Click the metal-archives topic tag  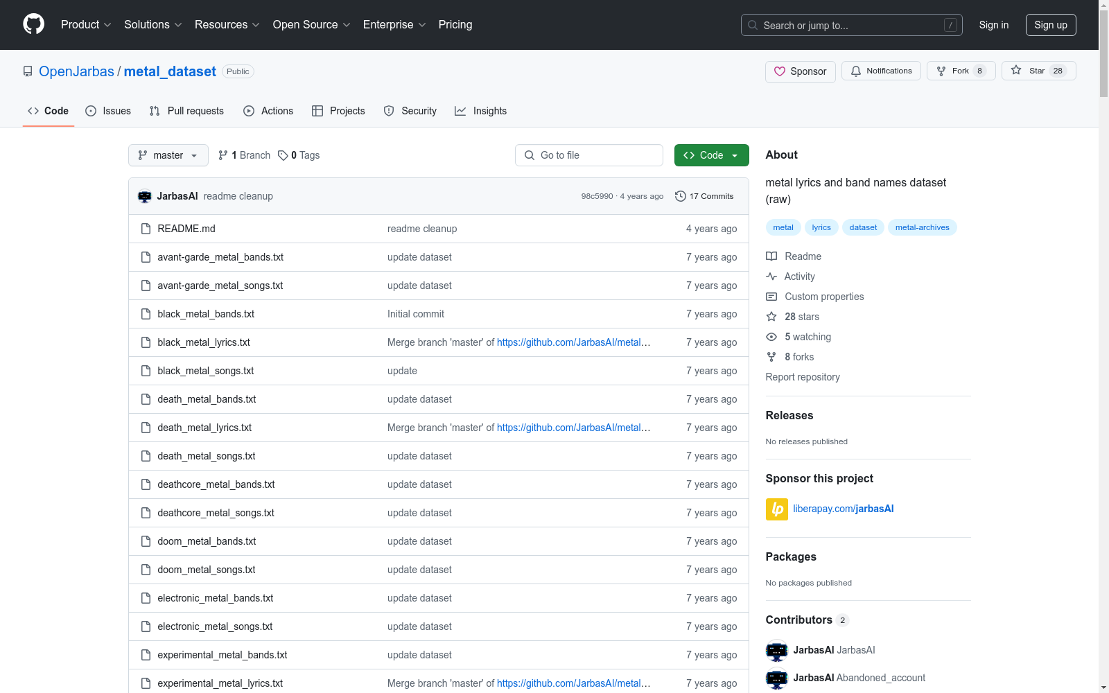pyautogui.click(x=923, y=227)
